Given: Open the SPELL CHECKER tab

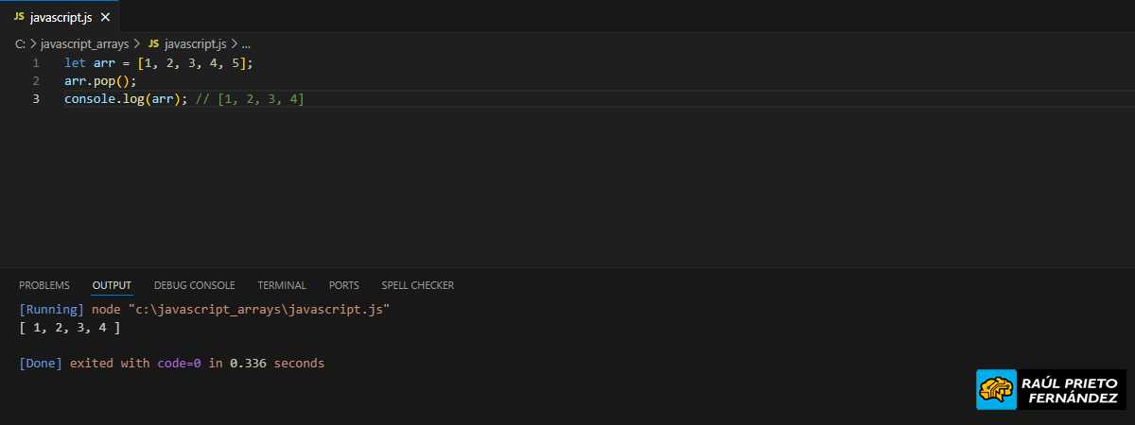Looking at the screenshot, I should (x=417, y=285).
